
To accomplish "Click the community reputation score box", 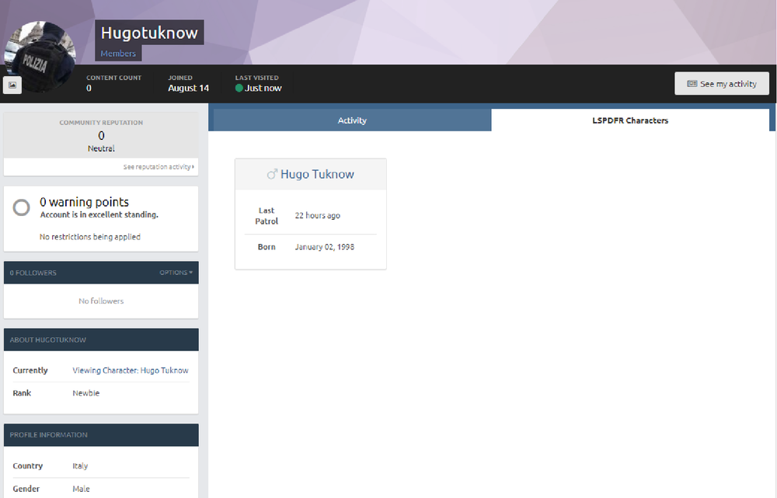I will (101, 135).
